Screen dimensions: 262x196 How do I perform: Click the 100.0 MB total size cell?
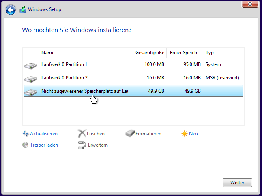(154, 64)
